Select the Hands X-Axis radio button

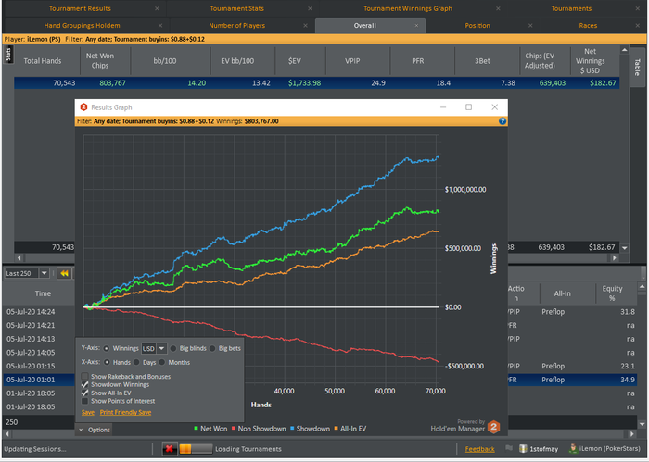(x=107, y=362)
